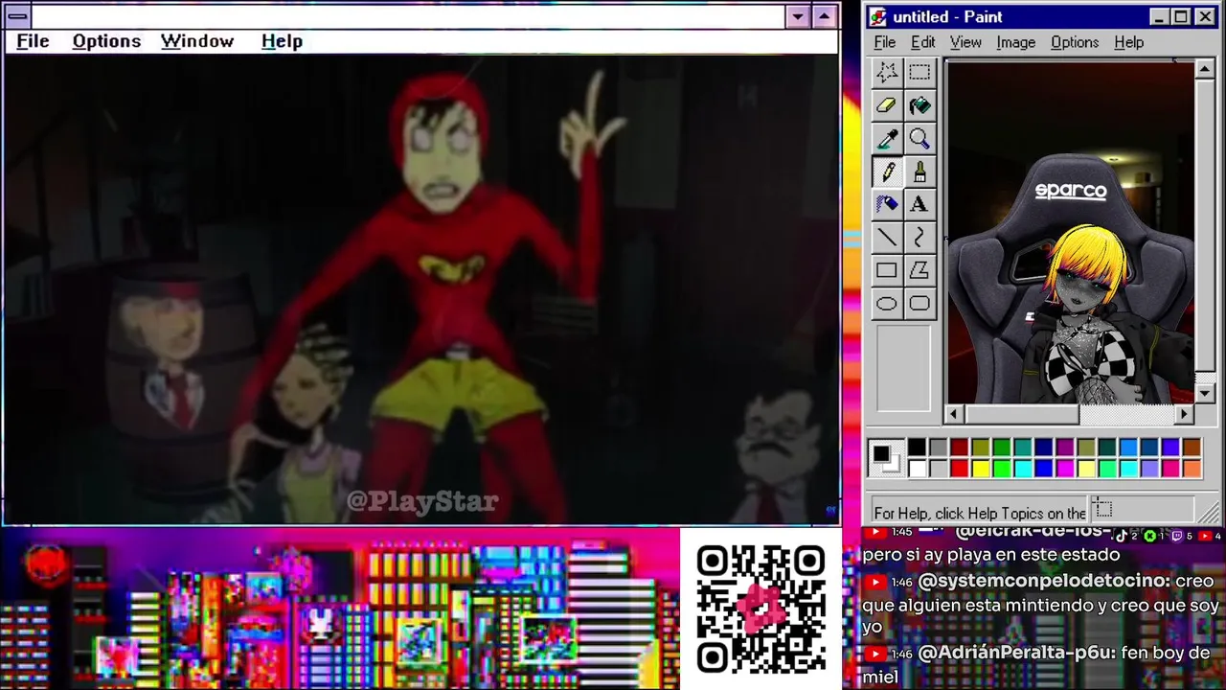1226x690 pixels.
Task: Click YouTube icon beside AdriánPeralta-p6u's message
Action: (x=875, y=654)
